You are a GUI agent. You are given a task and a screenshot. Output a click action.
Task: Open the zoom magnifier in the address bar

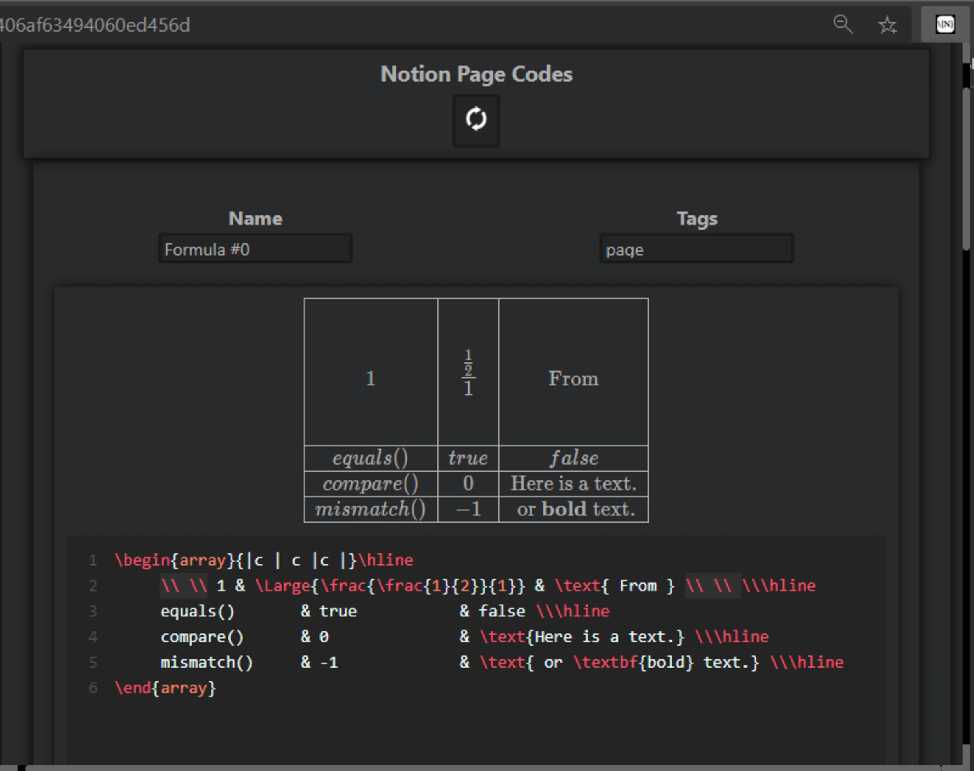coord(842,24)
